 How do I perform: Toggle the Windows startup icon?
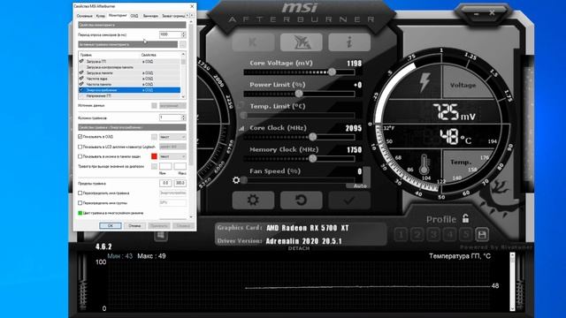click(161, 236)
